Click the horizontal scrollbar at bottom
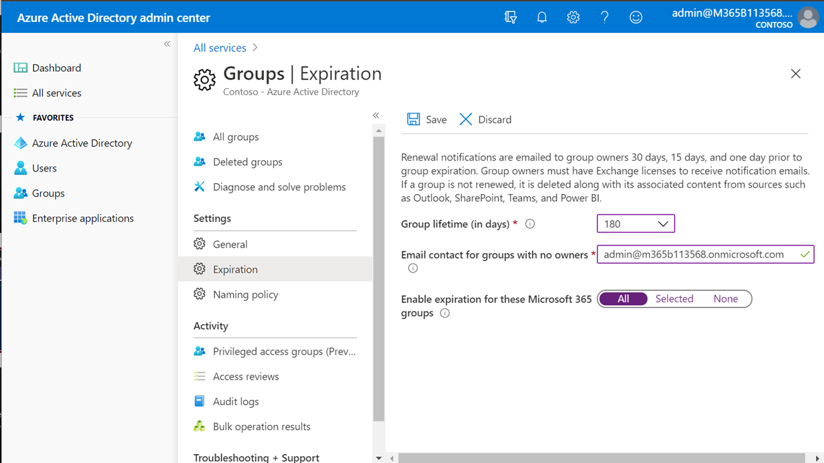 [x=602, y=458]
